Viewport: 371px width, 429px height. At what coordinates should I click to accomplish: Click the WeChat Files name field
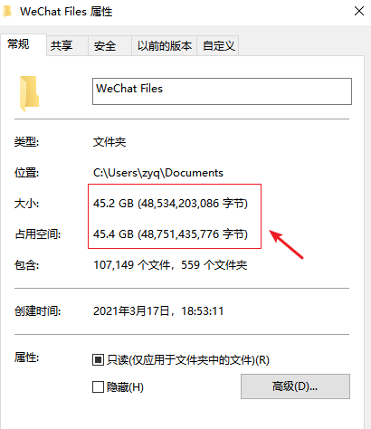[222, 91]
